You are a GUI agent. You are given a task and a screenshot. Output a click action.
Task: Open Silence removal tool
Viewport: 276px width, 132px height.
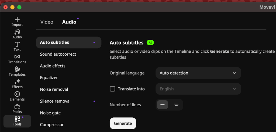point(69,101)
